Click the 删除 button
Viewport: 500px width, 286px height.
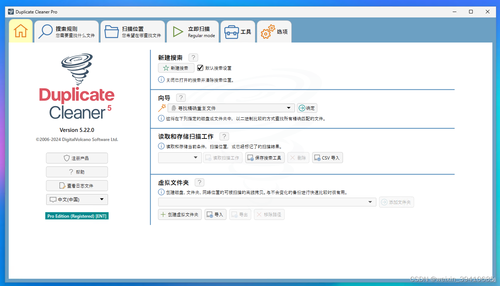point(298,158)
